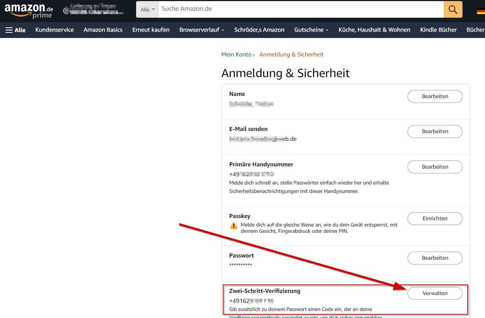The width and height of the screenshot is (485, 318).
Task: Open Kindle Bücher in the navigation bar
Action: click(439, 30)
